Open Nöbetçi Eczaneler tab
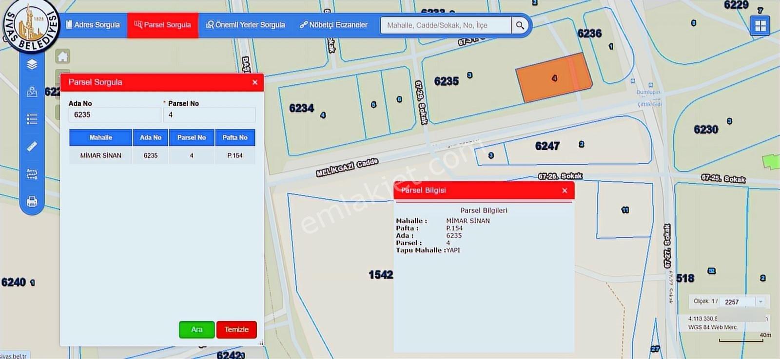Screen dimensions: 780x359 tap(333, 25)
